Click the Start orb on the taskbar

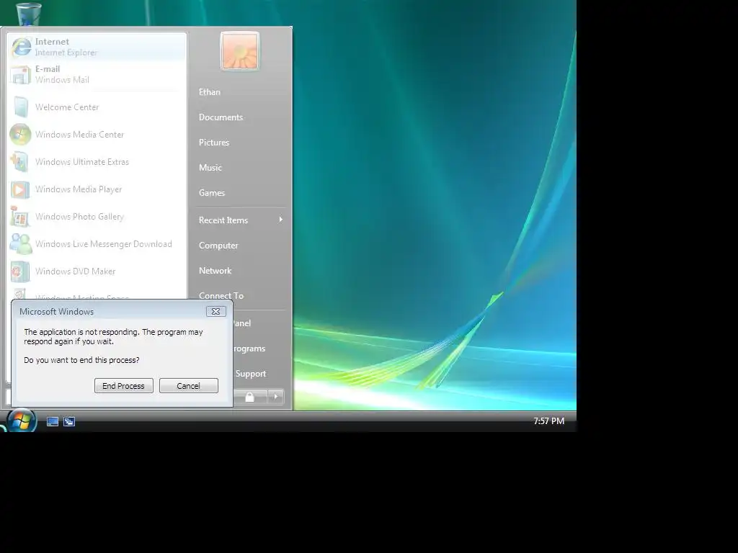[x=21, y=421]
